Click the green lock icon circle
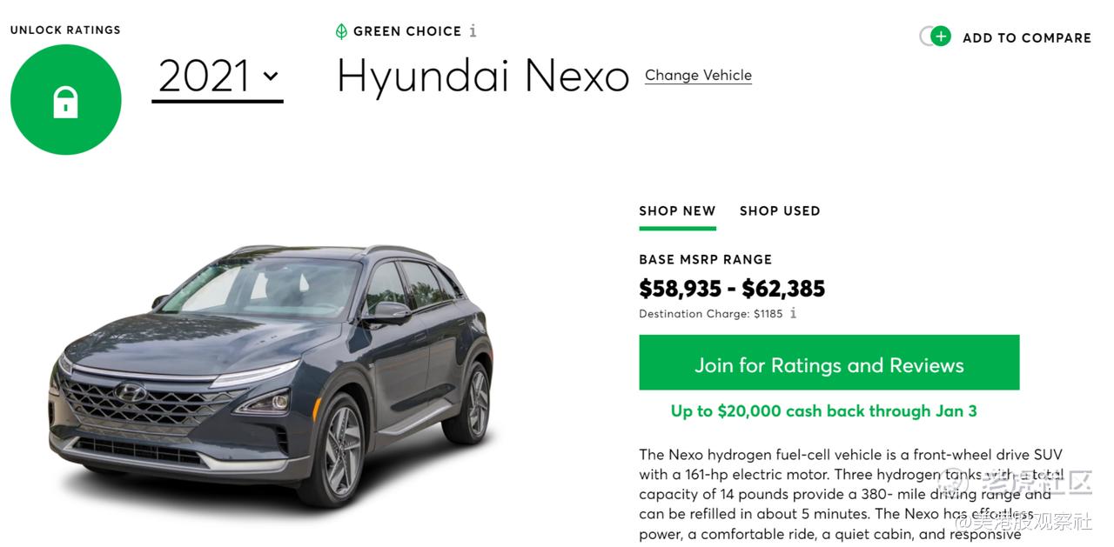 point(66,100)
